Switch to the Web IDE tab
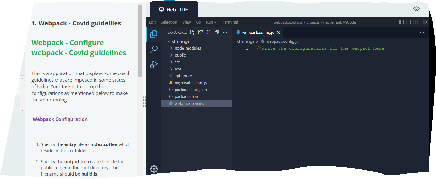Viewport: 436px width, 179px height. (x=173, y=9)
